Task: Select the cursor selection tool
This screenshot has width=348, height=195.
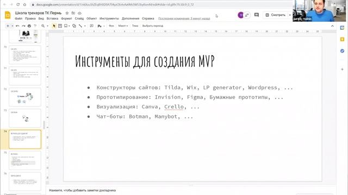Action: coord(54,26)
